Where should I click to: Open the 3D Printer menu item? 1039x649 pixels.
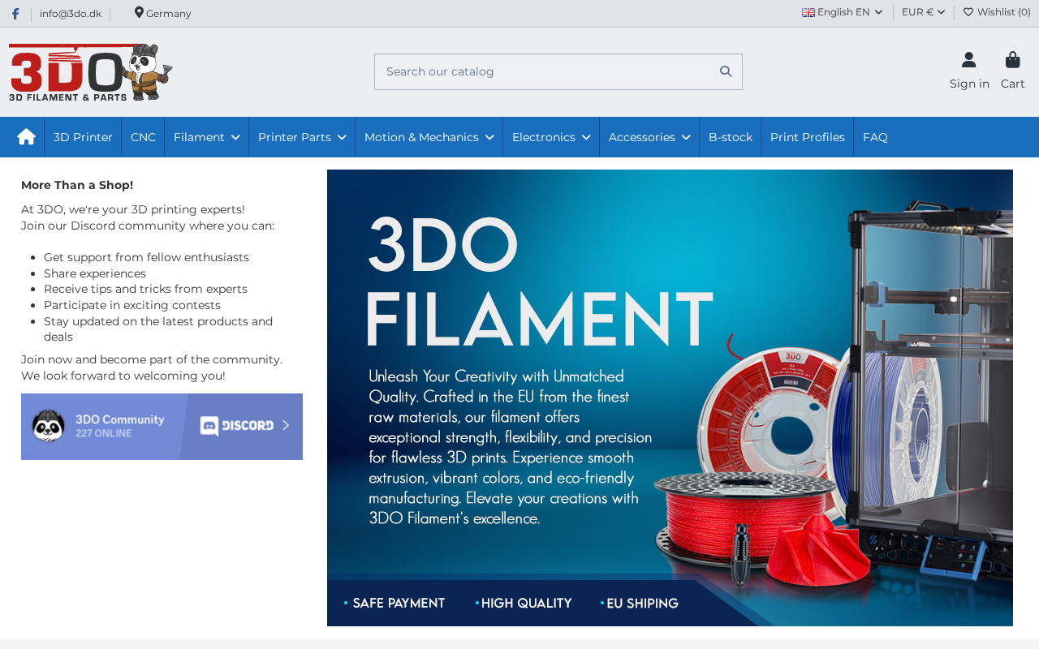pyautogui.click(x=83, y=137)
